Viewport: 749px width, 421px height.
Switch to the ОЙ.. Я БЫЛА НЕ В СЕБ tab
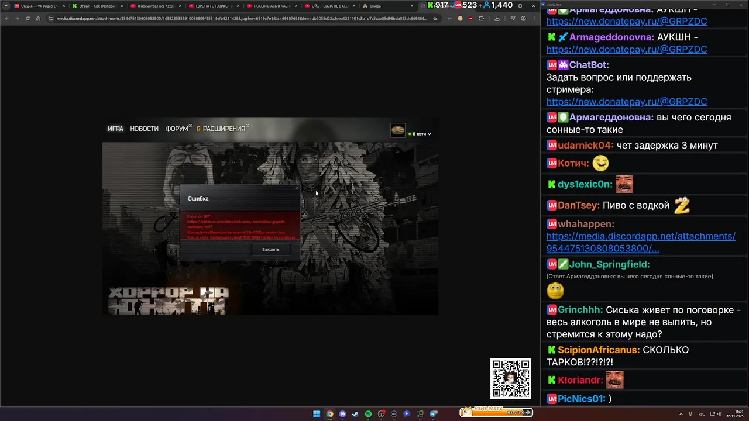point(329,6)
